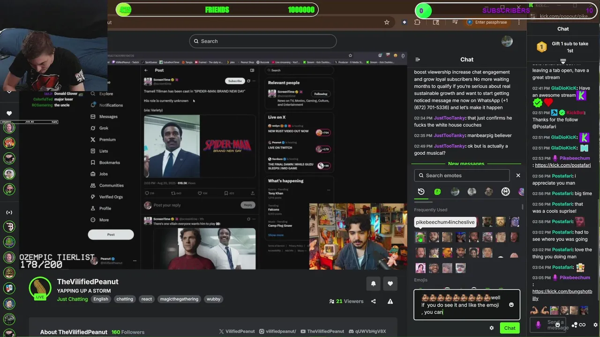Click the report warning triangle icon
This screenshot has width=600, height=337.
click(x=390, y=301)
